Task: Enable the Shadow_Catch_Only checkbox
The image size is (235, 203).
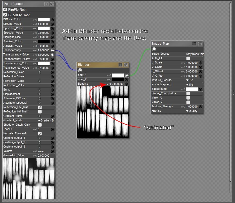Action: [x=40, y=125]
